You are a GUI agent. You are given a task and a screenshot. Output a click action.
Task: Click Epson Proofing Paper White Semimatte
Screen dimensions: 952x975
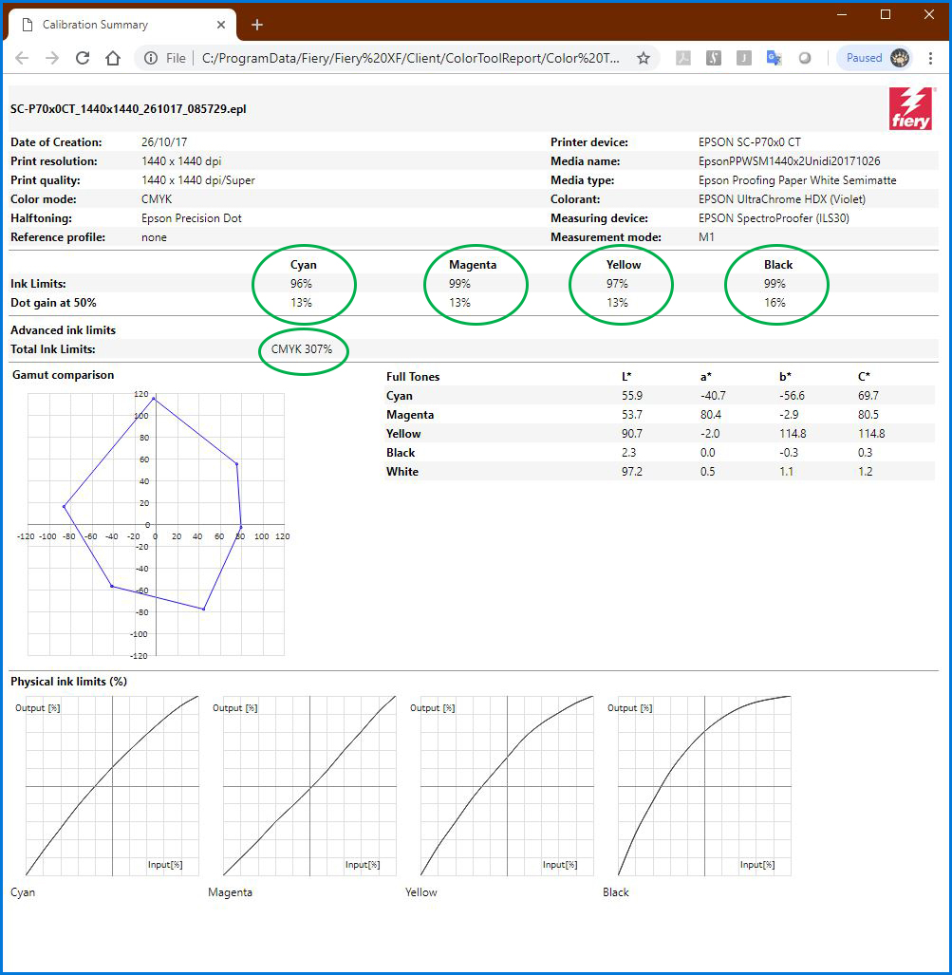click(797, 180)
